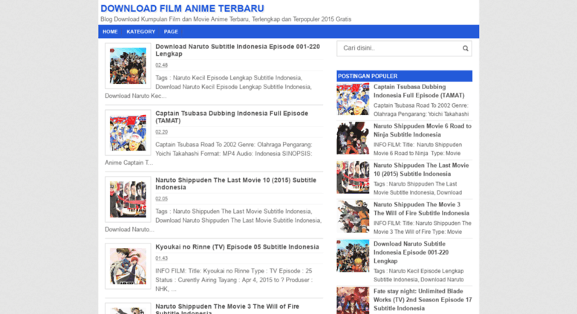
Task: Open popular post Captain Tsubasa Dubbing Indonesia in sidebar
Action: pos(419,91)
